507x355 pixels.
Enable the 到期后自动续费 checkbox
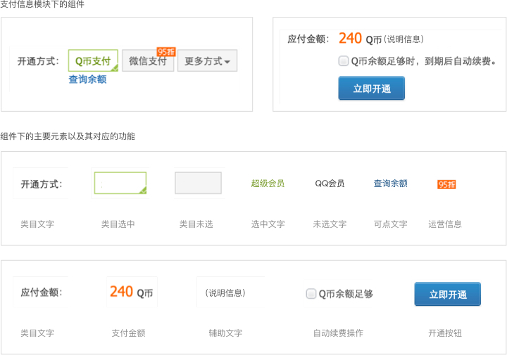tap(344, 61)
